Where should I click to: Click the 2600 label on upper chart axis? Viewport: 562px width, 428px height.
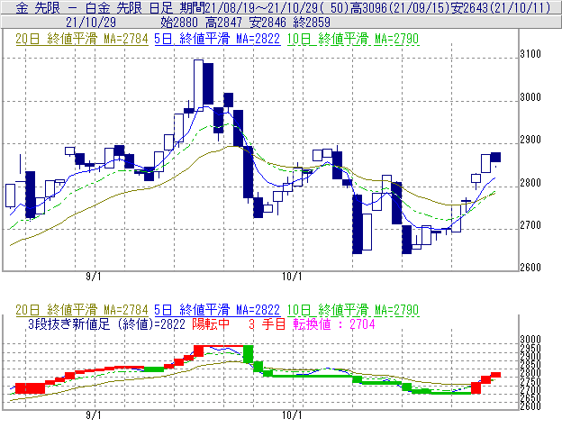pyautogui.click(x=530, y=268)
